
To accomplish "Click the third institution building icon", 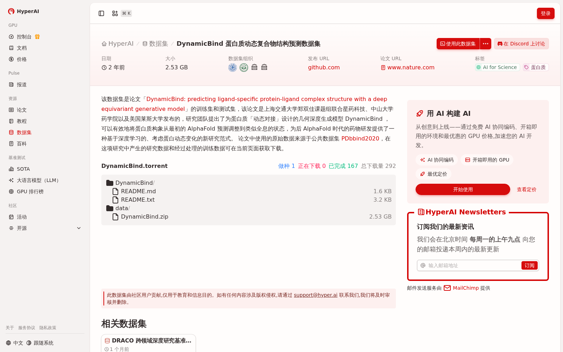I will (254, 67).
